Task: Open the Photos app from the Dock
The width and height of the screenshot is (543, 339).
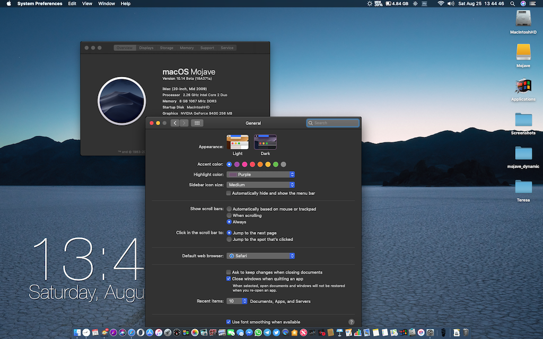Action: pyautogui.click(x=195, y=333)
